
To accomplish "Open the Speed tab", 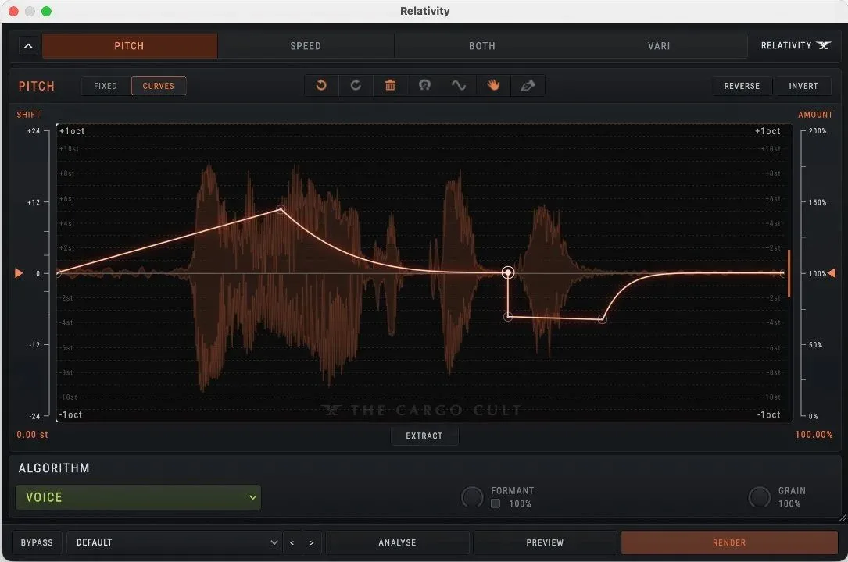I will [306, 46].
